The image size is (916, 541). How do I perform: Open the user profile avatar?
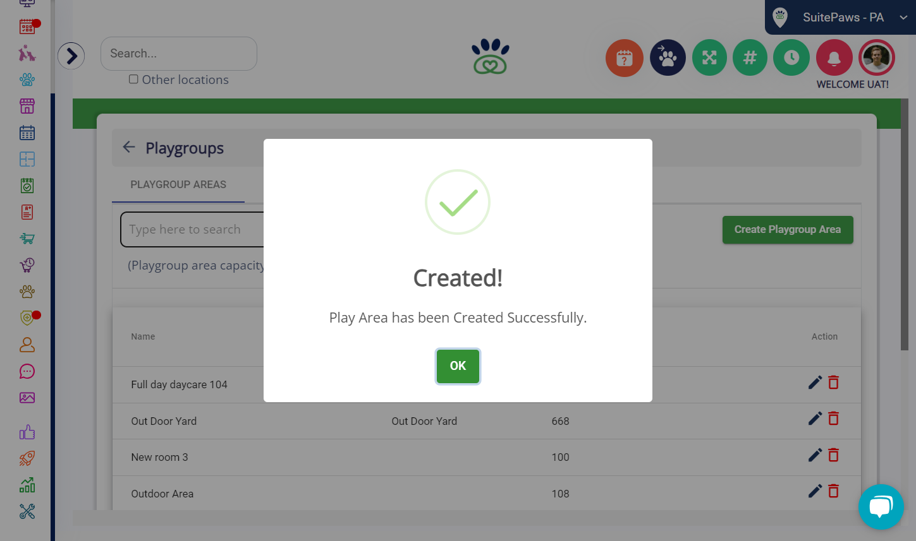tap(876, 57)
